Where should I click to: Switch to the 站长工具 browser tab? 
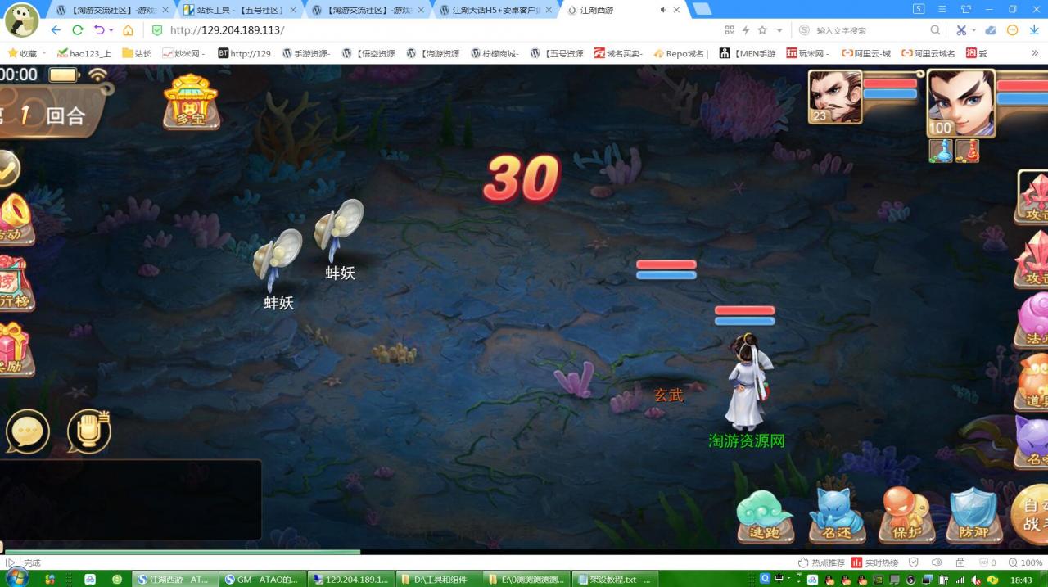[x=240, y=10]
